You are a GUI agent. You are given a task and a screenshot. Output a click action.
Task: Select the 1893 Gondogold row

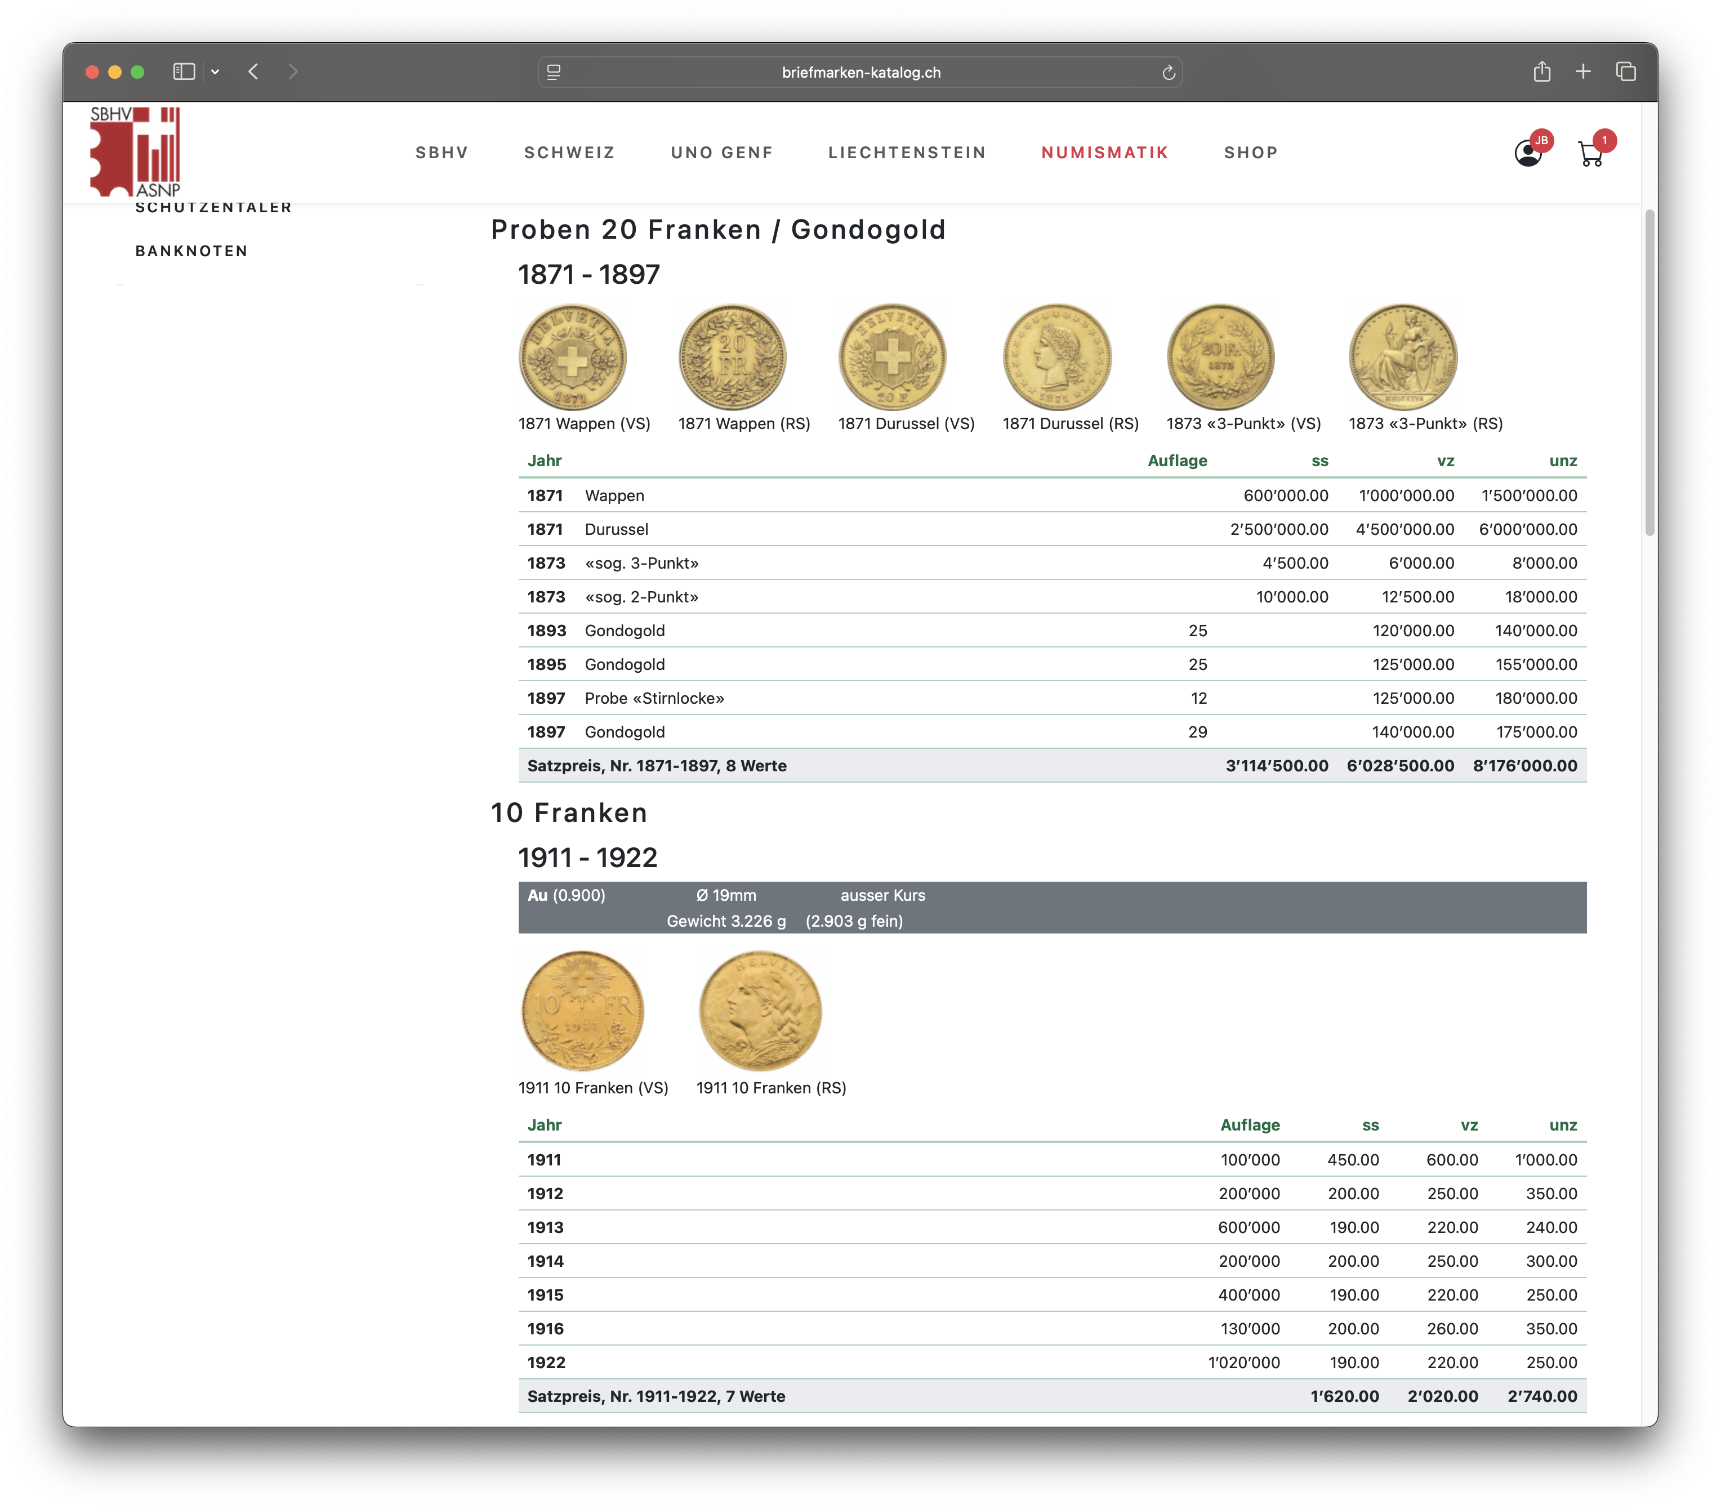point(1053,631)
